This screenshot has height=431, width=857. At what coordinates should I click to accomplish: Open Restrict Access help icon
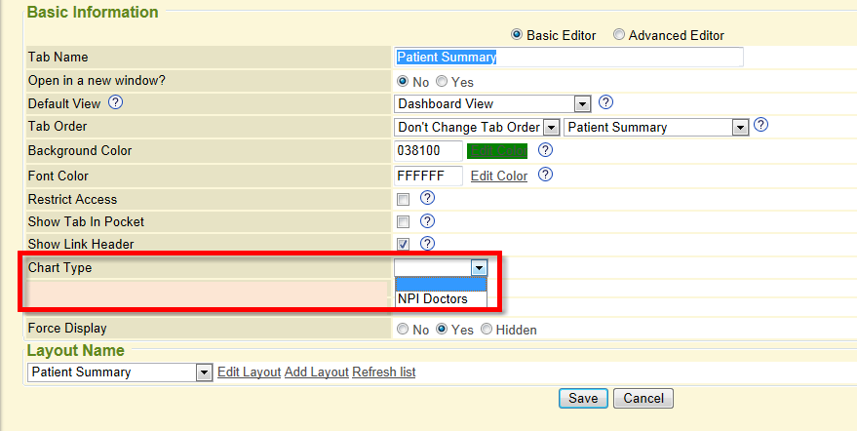point(427,198)
